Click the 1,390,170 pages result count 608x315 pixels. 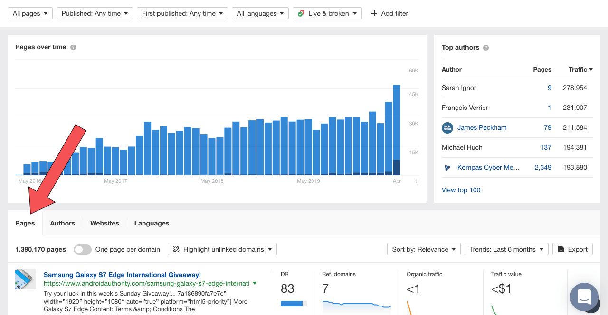point(40,249)
